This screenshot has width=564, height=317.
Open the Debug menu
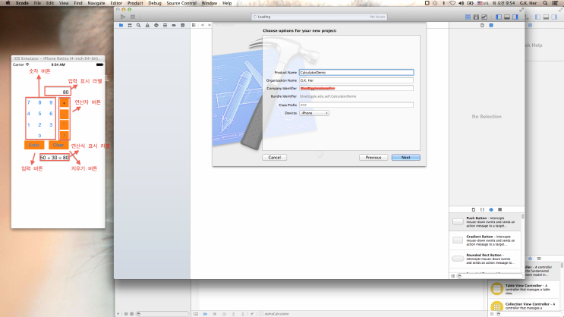point(155,3)
